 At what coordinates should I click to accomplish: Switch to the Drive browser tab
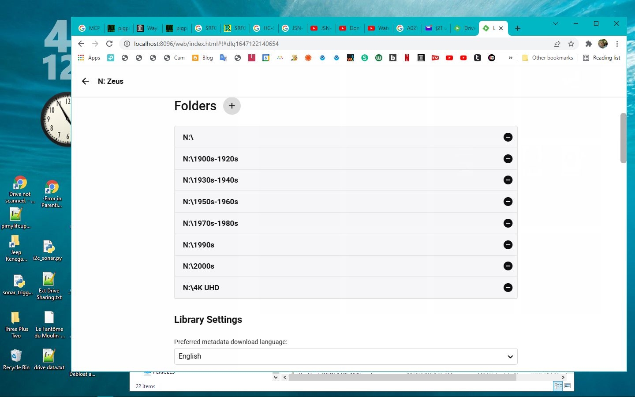(465, 28)
